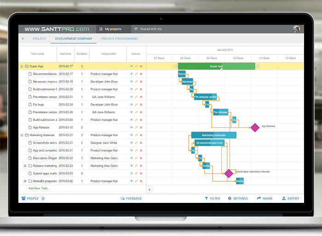
Task: Click the App Release milestone diamond
Action: pyautogui.click(x=255, y=127)
